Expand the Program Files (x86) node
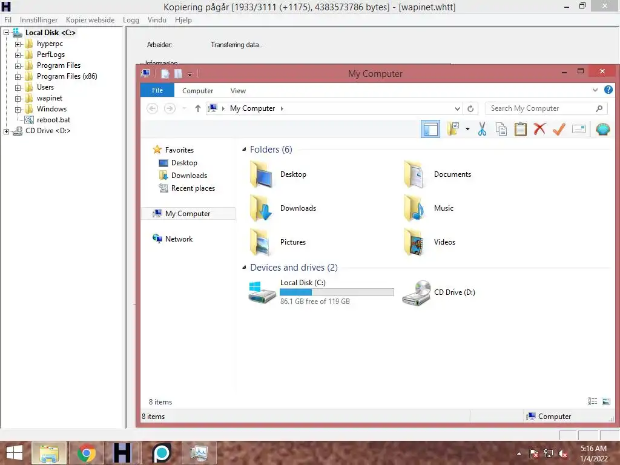This screenshot has width=620, height=465. click(18, 77)
